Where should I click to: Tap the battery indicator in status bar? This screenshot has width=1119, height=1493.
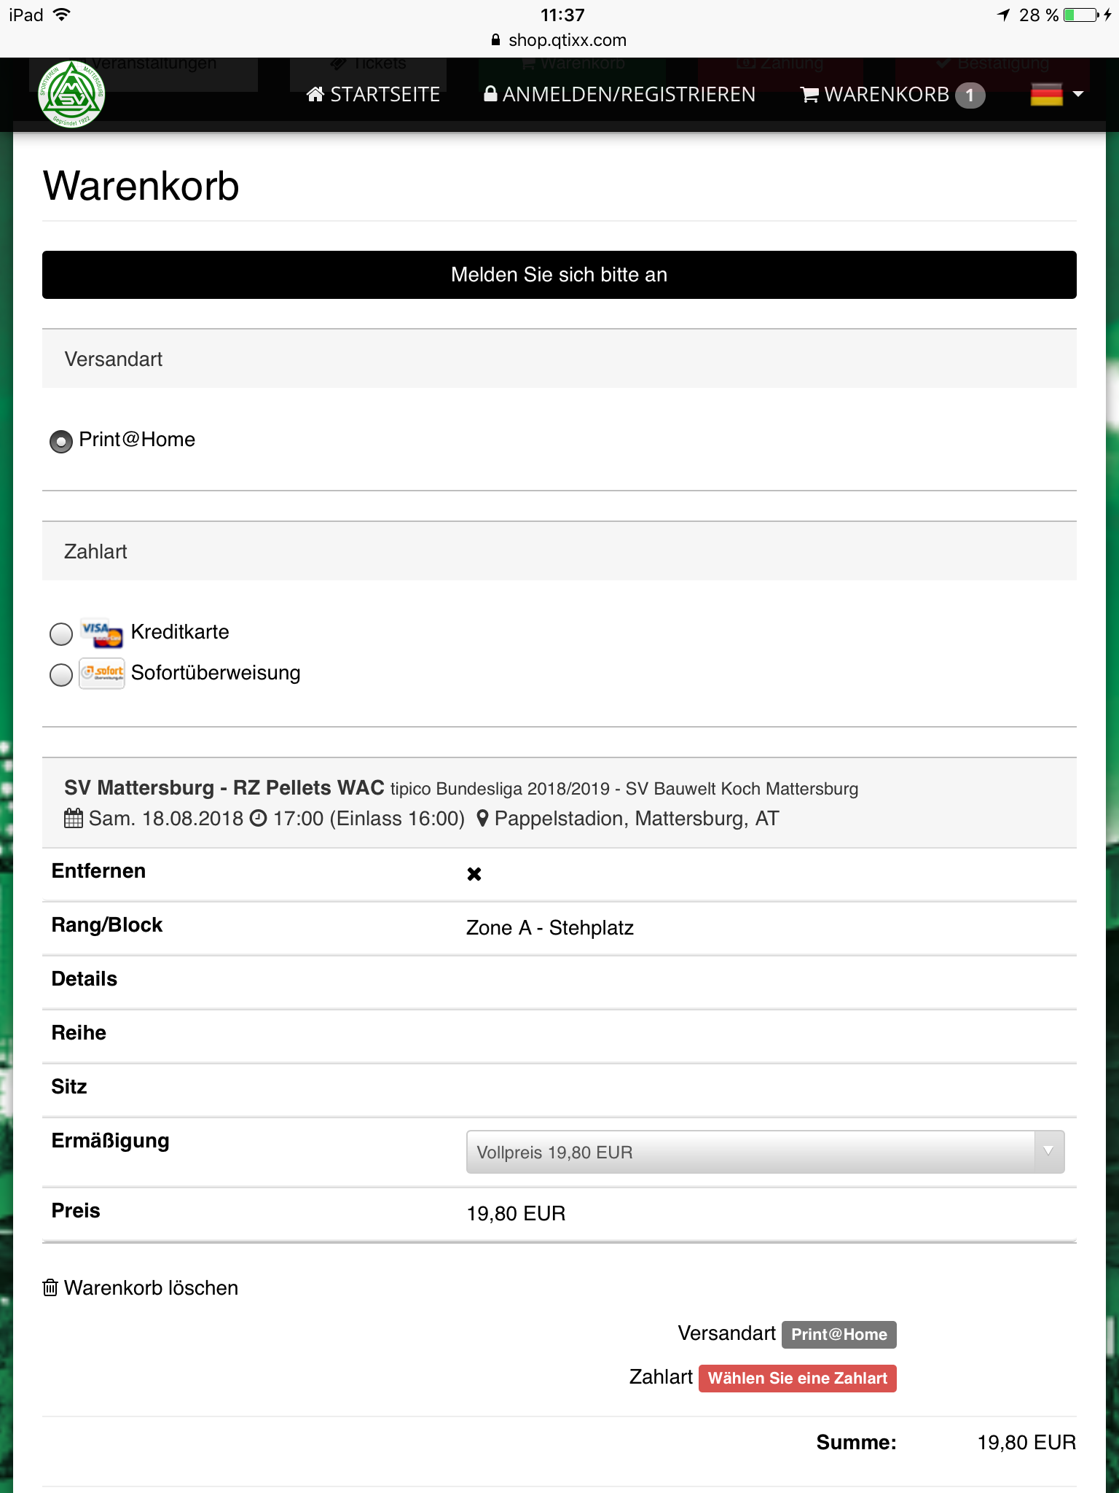coord(1081,15)
